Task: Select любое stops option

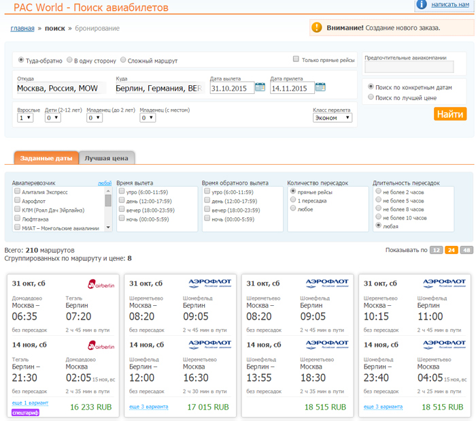Action: point(293,208)
